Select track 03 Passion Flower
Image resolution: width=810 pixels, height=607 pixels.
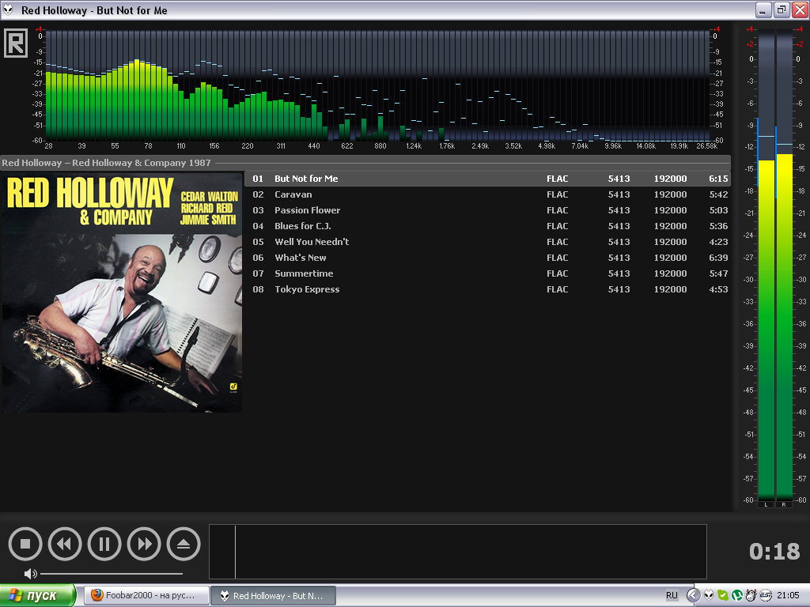487,210
